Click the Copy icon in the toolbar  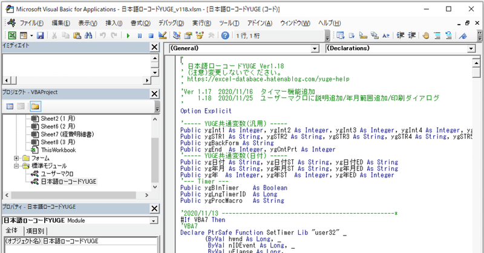click(65, 36)
